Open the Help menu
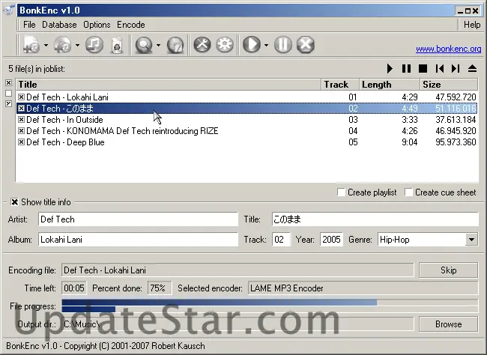 [x=472, y=25]
